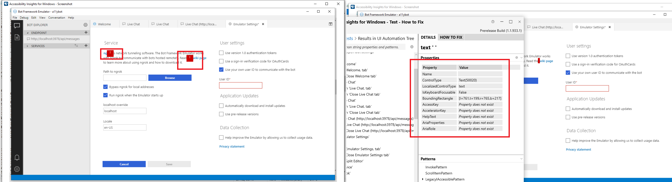Check 'Use pre-release versions' behind the How to Fix window
This screenshot has width=672, height=182.
568,117
